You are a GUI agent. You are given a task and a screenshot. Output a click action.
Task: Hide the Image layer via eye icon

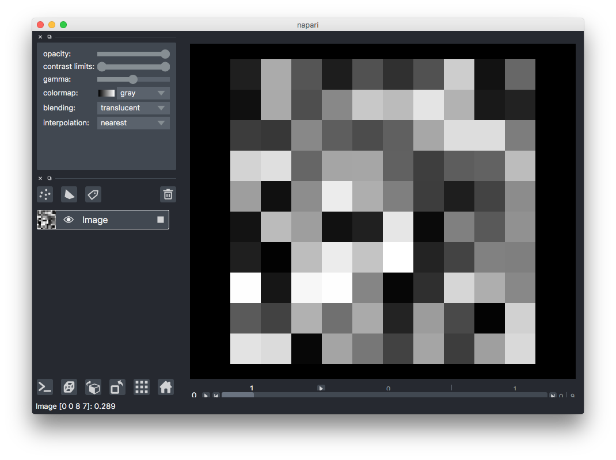(x=69, y=220)
